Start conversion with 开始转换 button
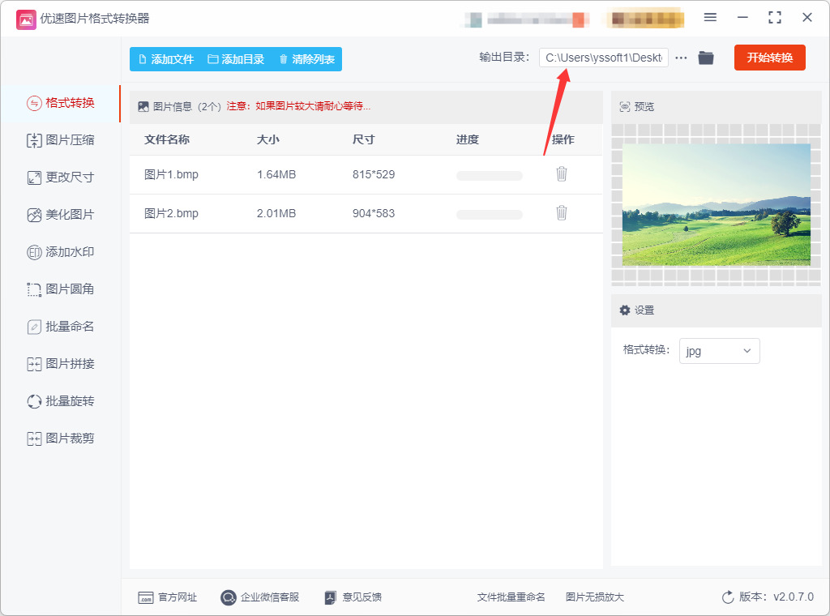Viewport: 830px width, 616px height. pyautogui.click(x=770, y=58)
